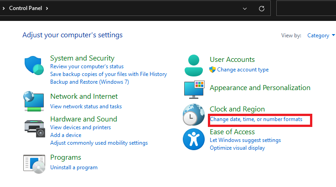Click the User Accounts person icon
336x187 pixels.
coord(194,65)
